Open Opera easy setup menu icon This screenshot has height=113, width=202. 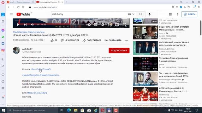[x=199, y=7]
